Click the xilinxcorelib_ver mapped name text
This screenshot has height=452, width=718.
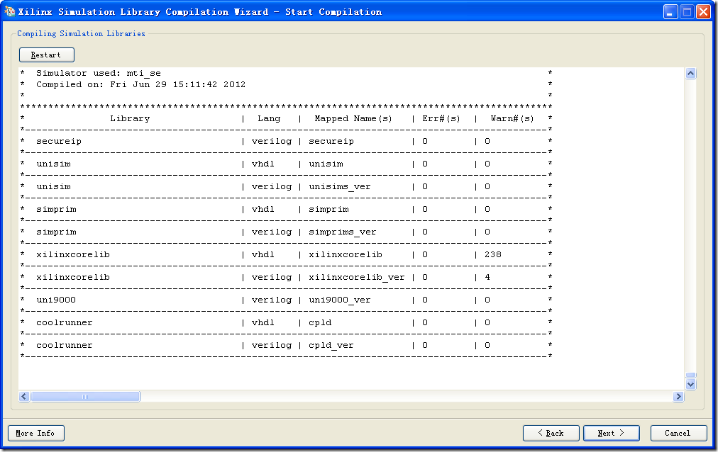tap(356, 277)
